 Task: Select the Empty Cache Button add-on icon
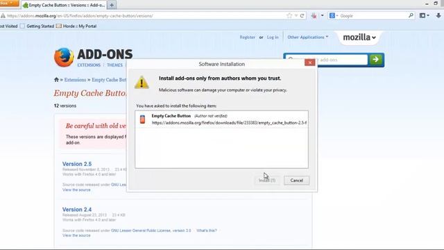pyautogui.click(x=142, y=119)
